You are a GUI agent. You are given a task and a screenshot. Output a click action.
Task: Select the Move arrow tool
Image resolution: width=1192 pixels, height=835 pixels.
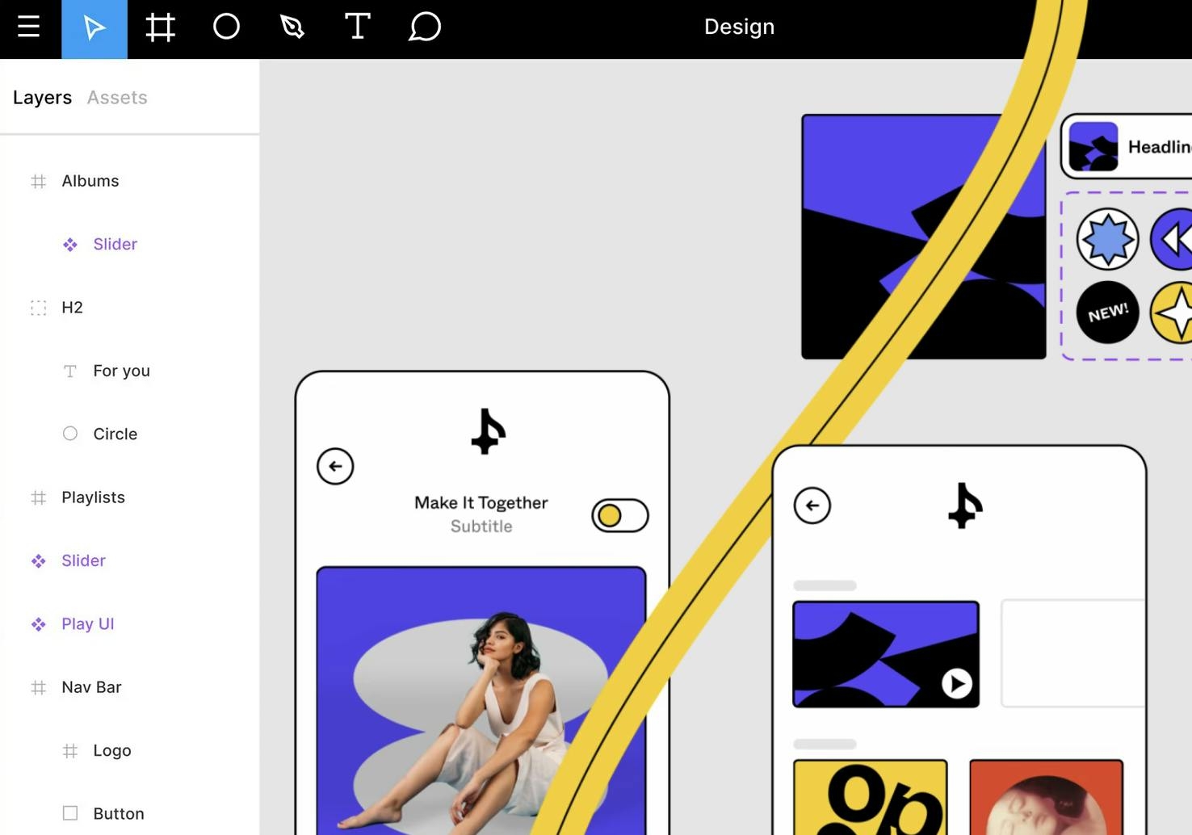point(94,28)
